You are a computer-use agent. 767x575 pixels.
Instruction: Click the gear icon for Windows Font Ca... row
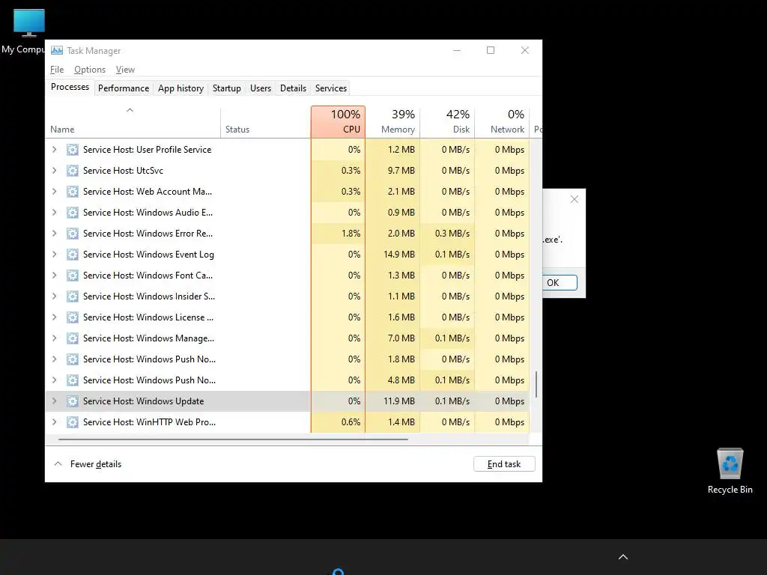click(73, 276)
